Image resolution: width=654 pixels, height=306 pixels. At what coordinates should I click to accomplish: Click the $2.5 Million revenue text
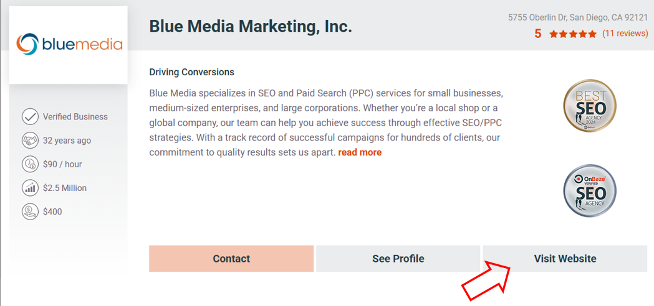click(65, 188)
